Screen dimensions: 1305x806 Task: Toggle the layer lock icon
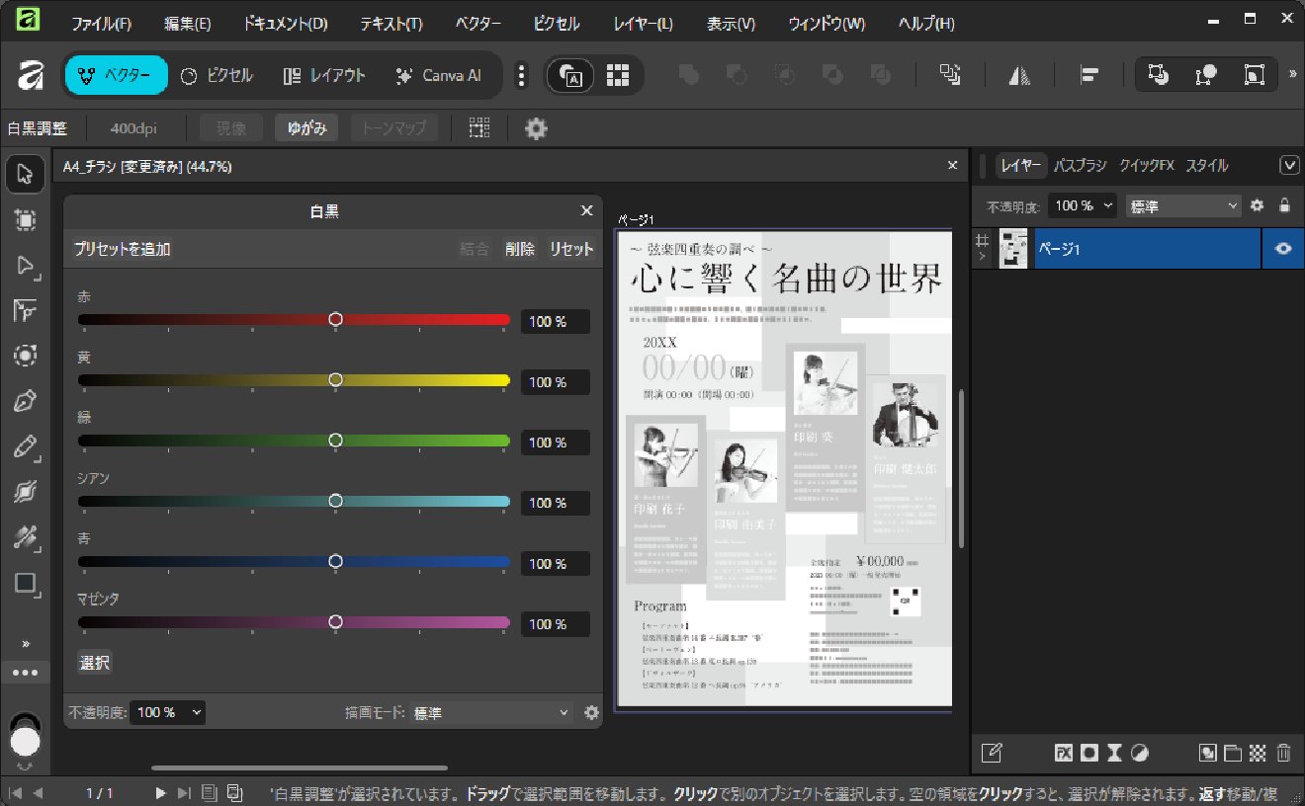tap(1284, 205)
